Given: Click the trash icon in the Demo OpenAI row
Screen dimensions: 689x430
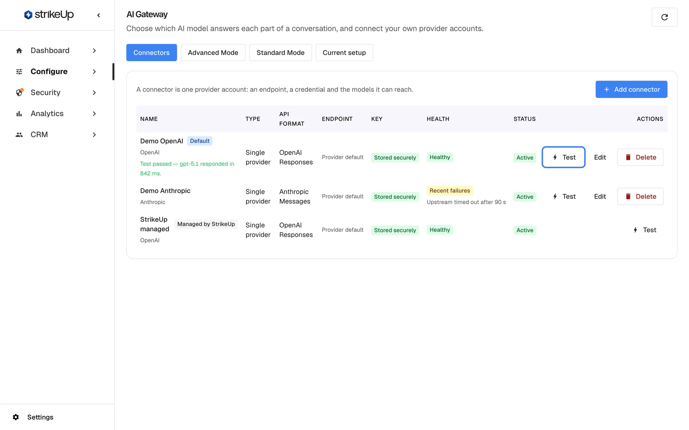Looking at the screenshot, I should click(x=628, y=157).
